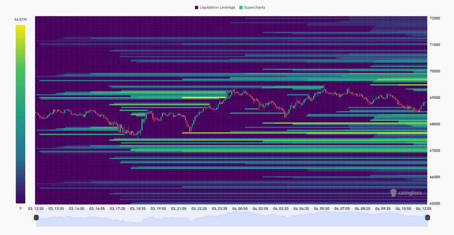Click the 04, 07:05 time axis label
Image resolution: width=454 pixels, height=235 pixels.
coord(342,209)
